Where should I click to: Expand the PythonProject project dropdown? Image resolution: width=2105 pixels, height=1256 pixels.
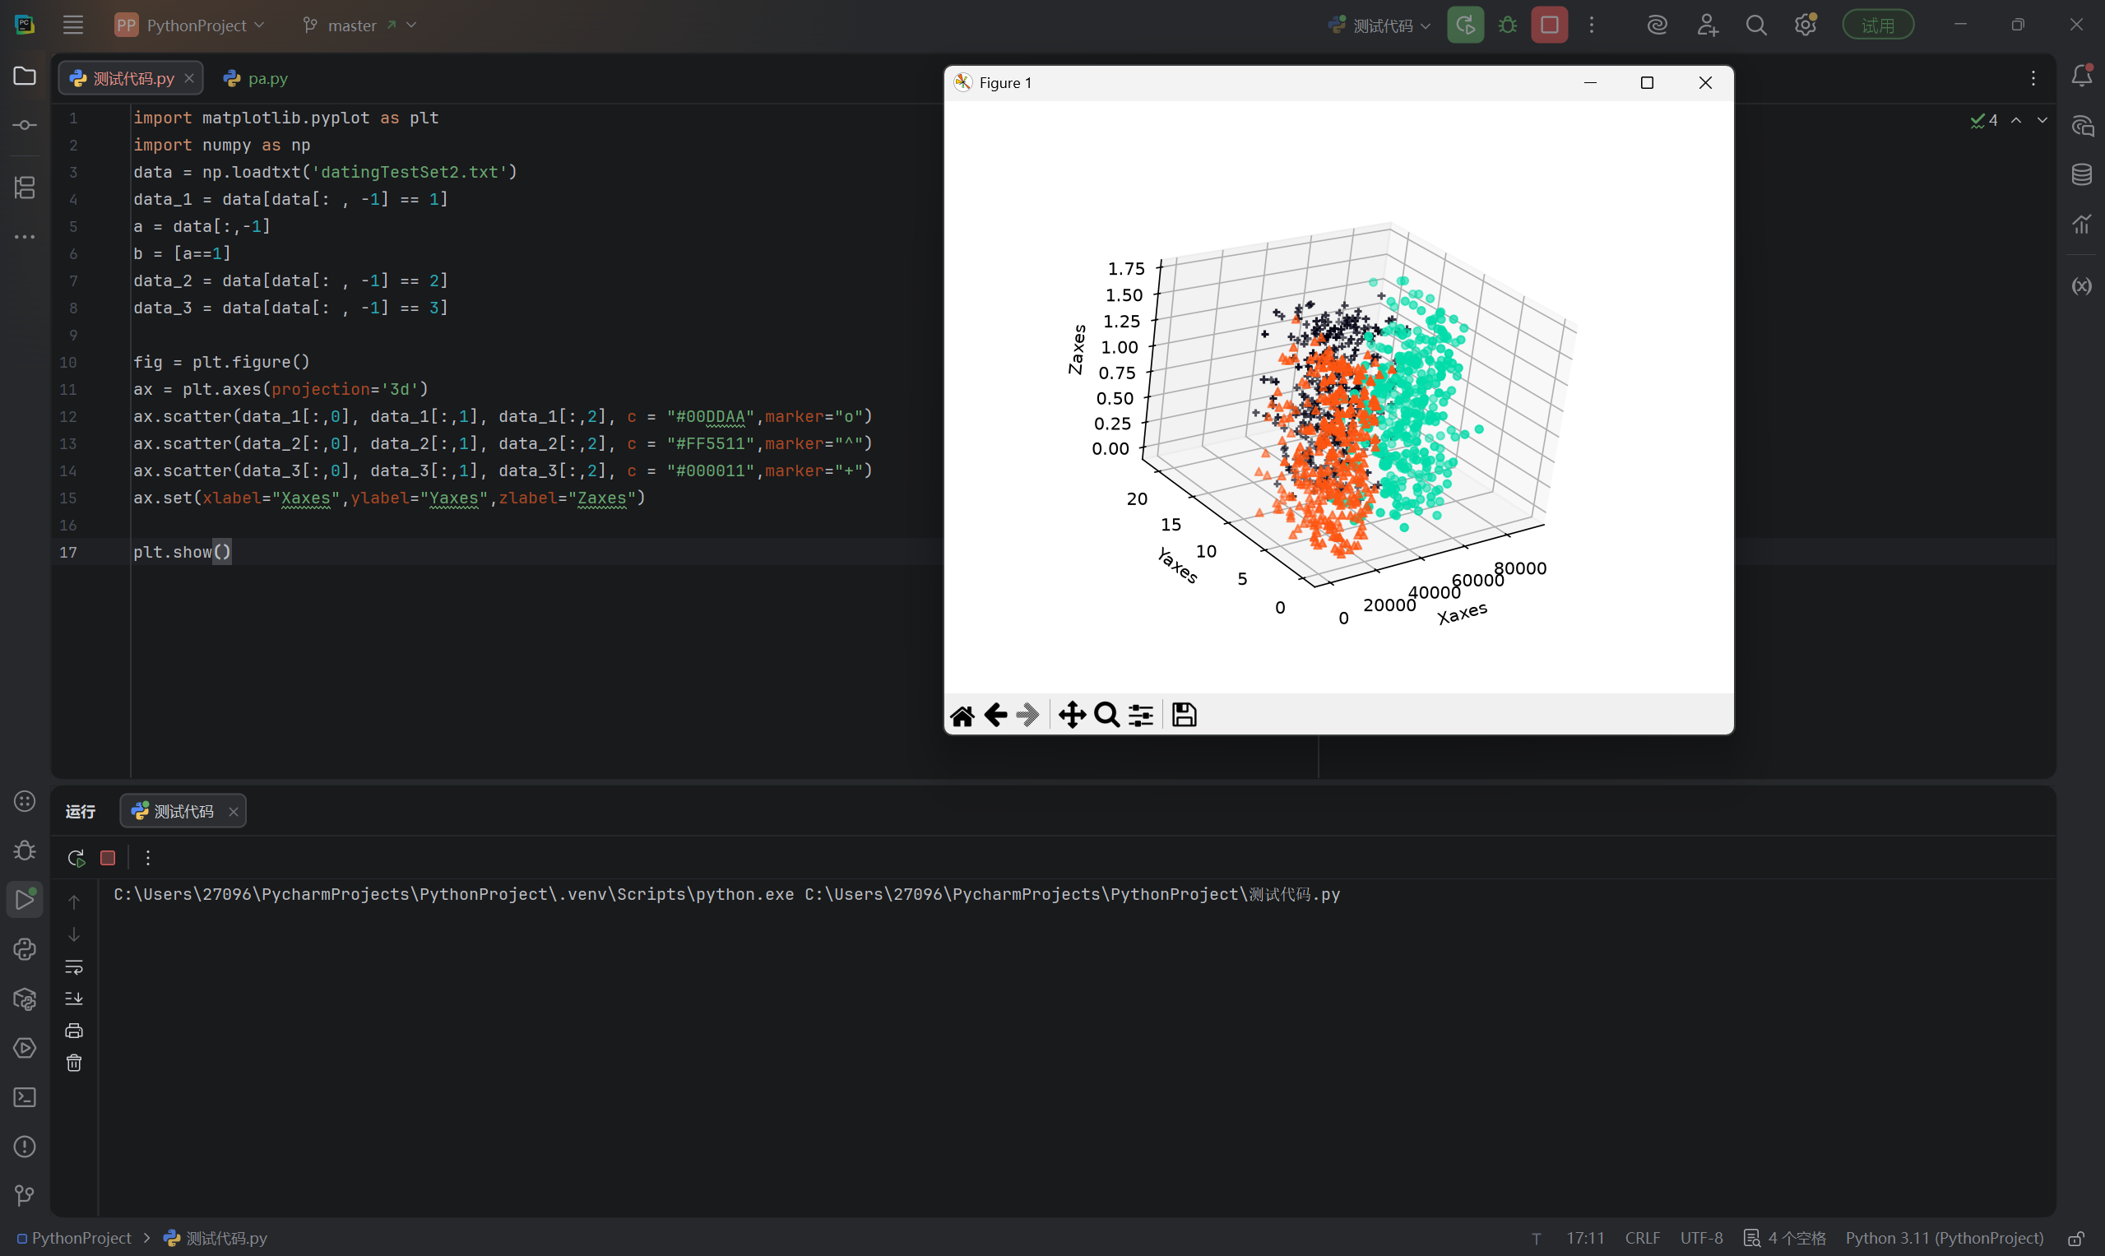(191, 25)
